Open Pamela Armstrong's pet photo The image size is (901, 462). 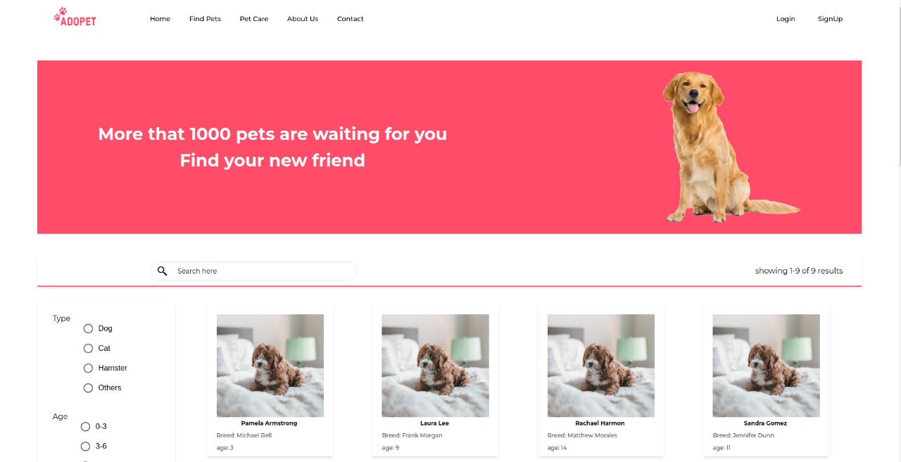pyautogui.click(x=270, y=366)
